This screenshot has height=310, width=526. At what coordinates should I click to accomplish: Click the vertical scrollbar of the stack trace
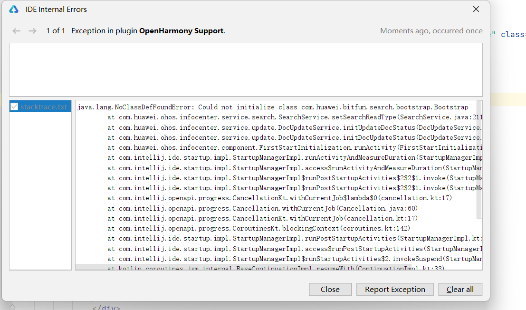[x=479, y=159]
